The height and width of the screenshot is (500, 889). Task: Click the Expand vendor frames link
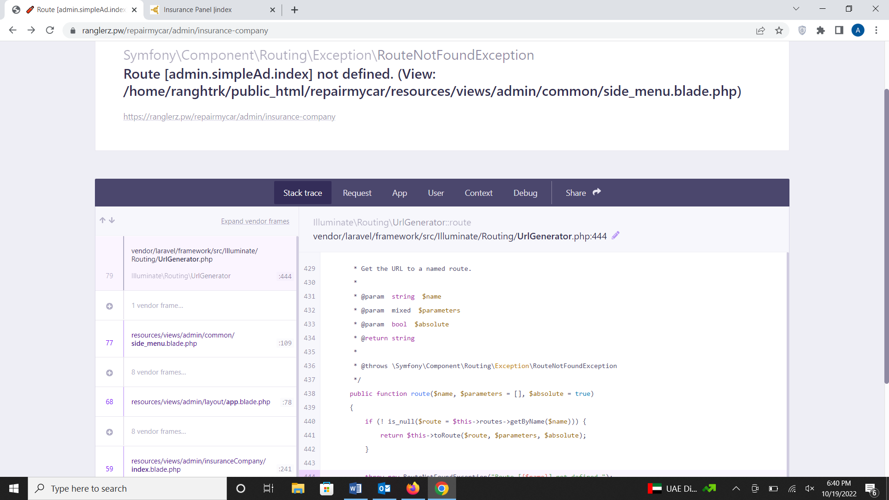tap(255, 221)
